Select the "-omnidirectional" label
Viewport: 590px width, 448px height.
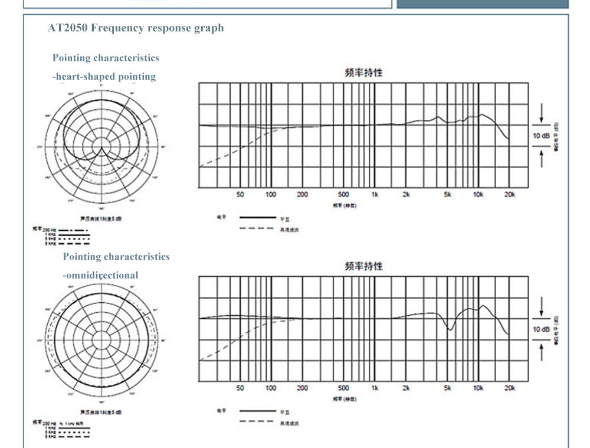(x=100, y=275)
